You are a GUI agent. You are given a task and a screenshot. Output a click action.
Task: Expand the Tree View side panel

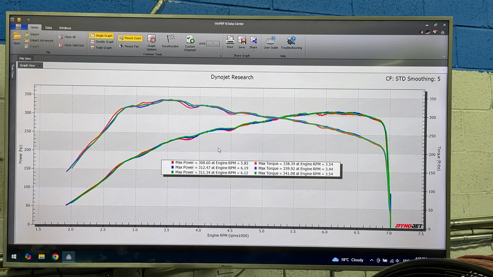(x=12, y=71)
